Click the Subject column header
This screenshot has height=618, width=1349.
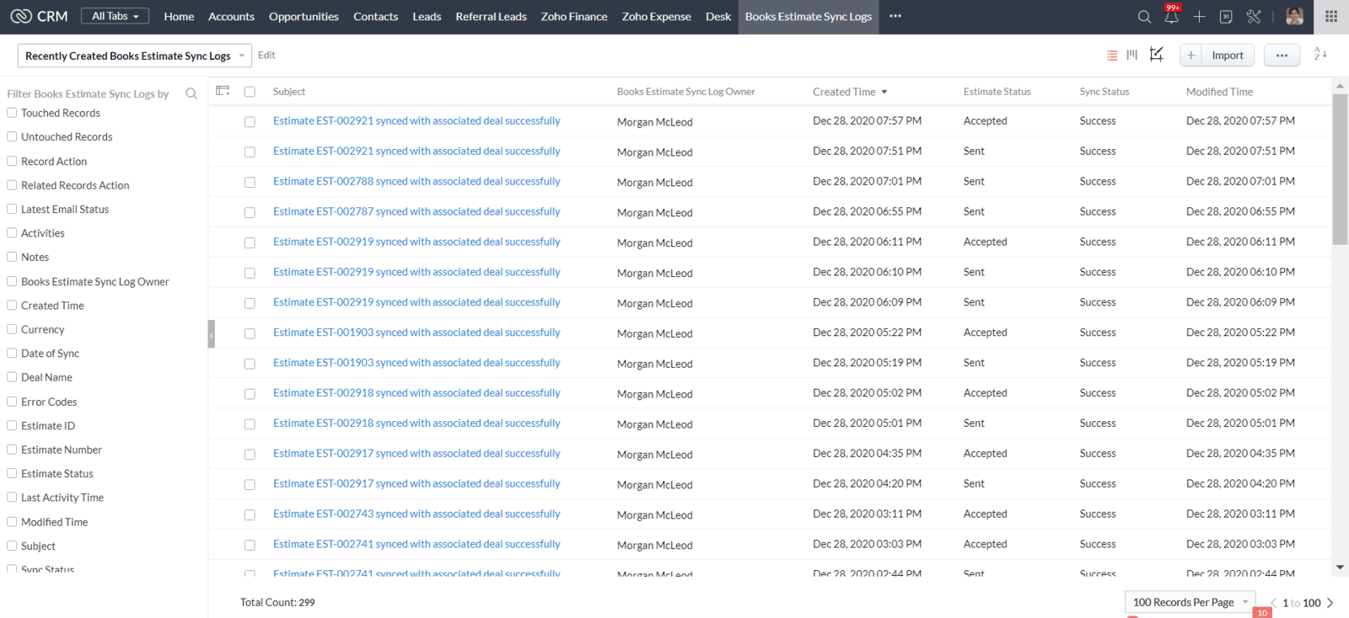(x=289, y=92)
